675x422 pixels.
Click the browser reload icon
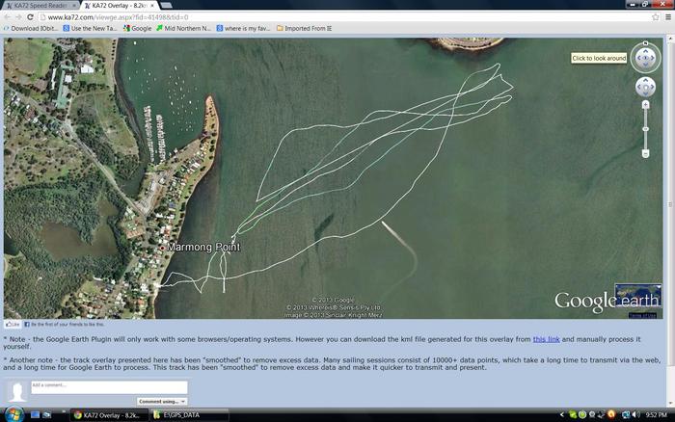pyautogui.click(x=31, y=16)
